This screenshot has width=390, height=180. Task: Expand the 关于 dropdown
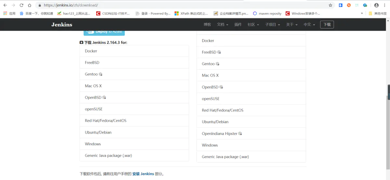click(x=292, y=25)
